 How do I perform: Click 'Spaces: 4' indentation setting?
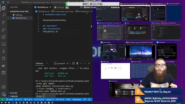(x=50, y=99)
